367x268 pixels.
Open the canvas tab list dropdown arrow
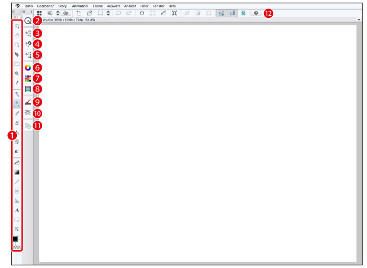[x=359, y=20]
